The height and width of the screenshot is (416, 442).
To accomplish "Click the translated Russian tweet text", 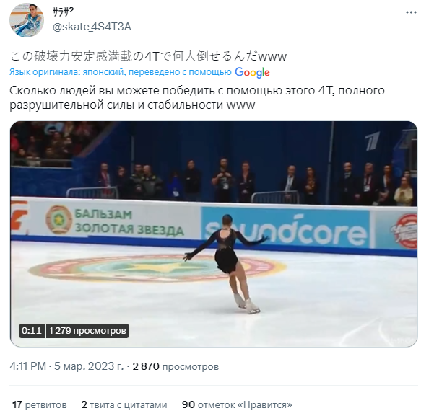I will pos(197,97).
